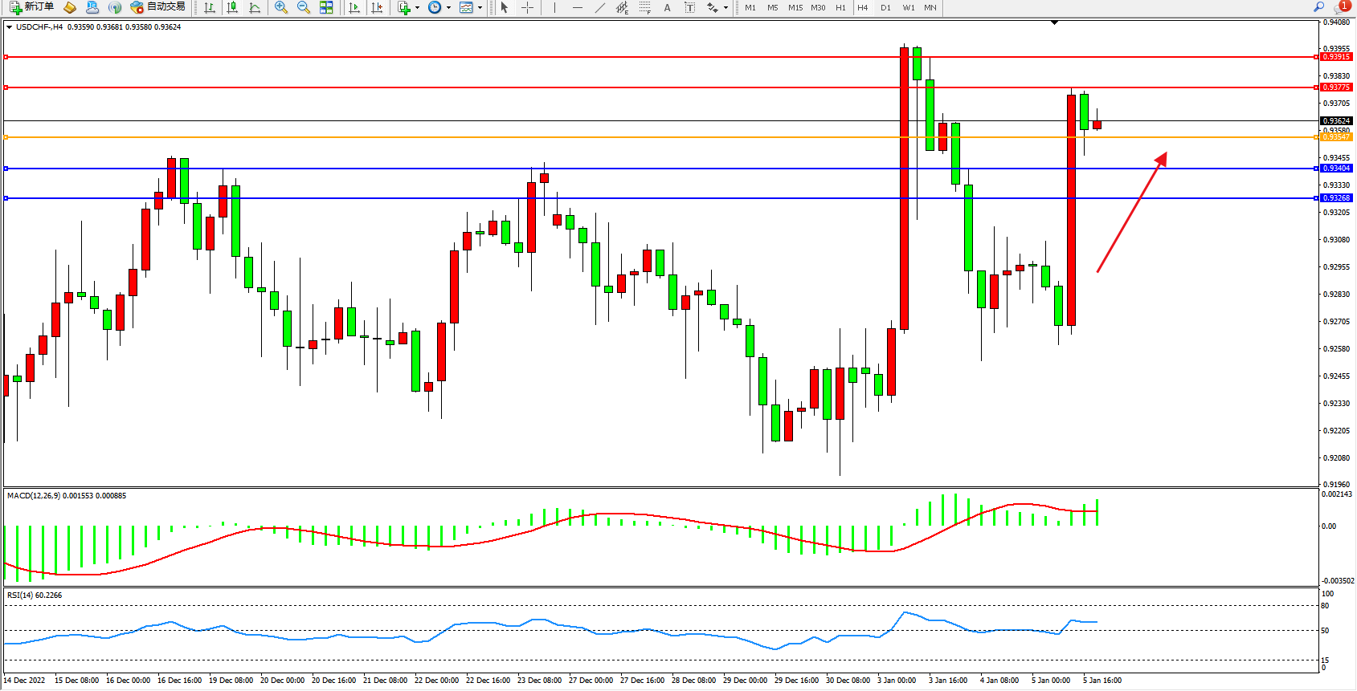Expand the periodicity clock dropdown arrow
1357x691 pixels.
click(448, 8)
